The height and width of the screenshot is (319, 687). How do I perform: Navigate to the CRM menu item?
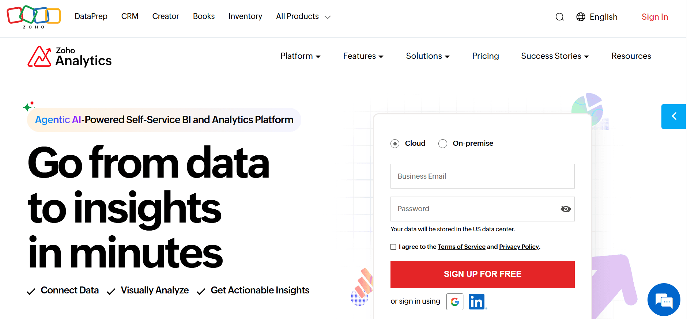pos(130,16)
